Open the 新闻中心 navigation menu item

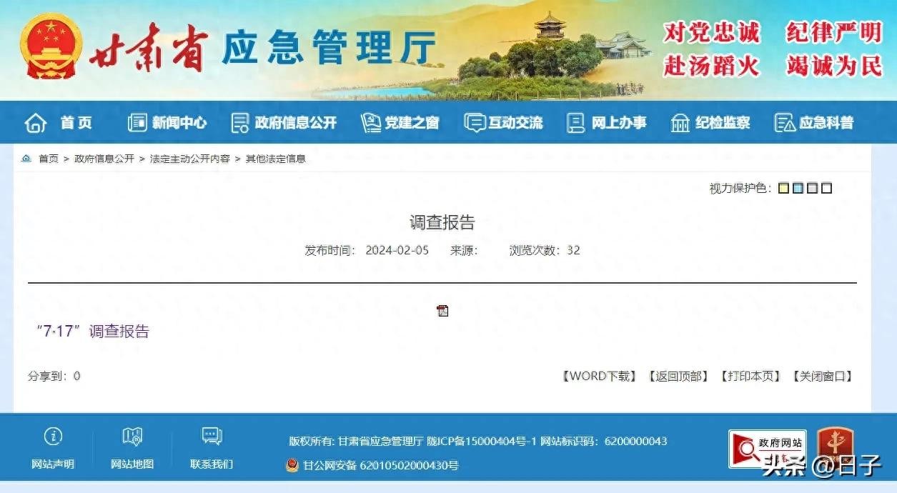pyautogui.click(x=167, y=123)
